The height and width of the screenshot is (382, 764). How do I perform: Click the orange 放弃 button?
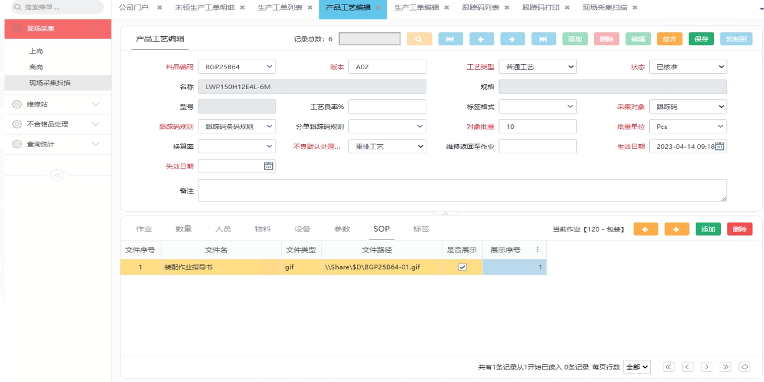coord(670,39)
